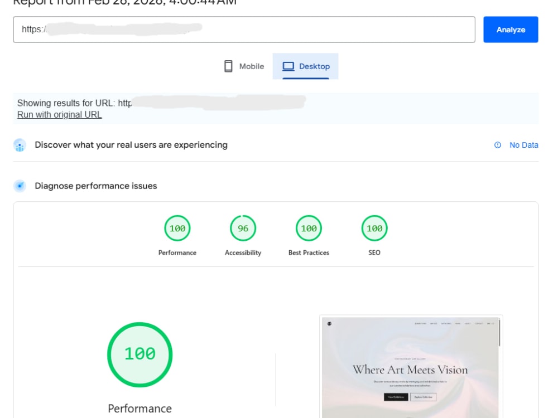Jump to Accessibility score gauge 96

tap(243, 228)
